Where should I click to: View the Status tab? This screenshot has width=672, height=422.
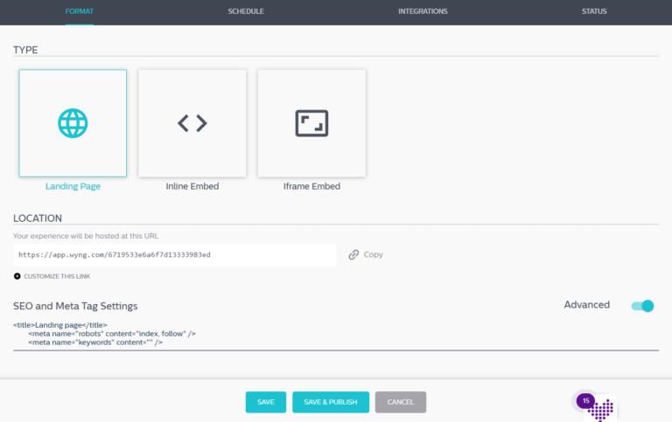[594, 11]
